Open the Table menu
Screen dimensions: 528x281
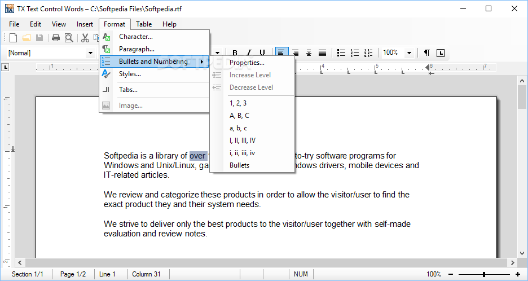pos(144,24)
